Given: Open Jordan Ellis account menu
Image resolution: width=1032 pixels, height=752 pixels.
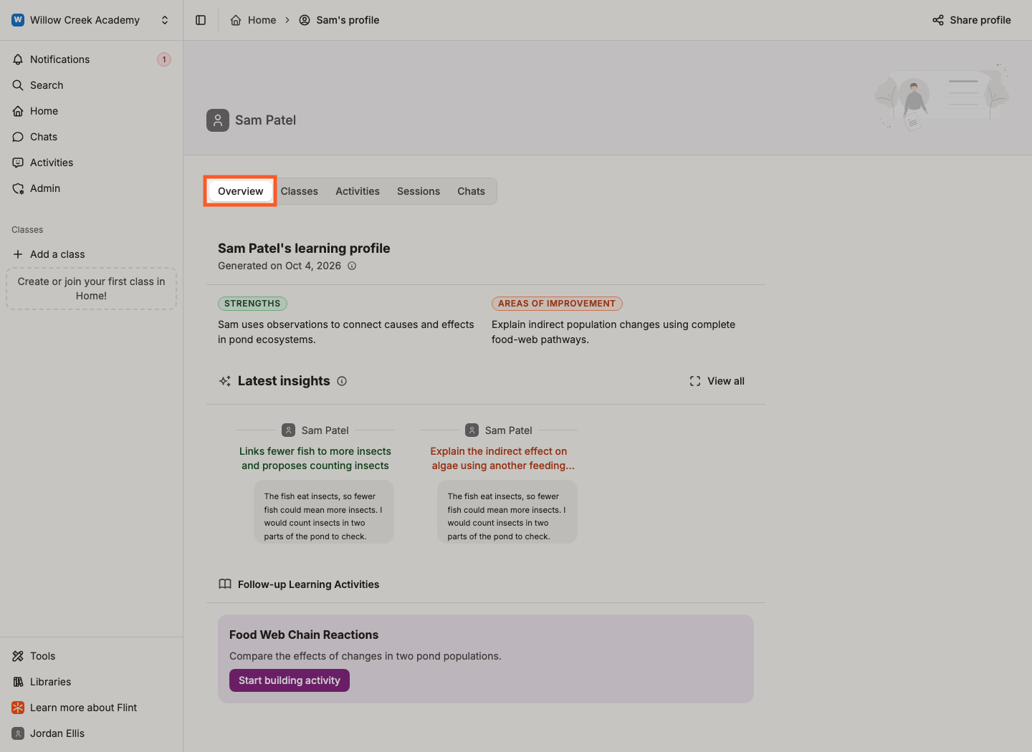Looking at the screenshot, I should pyautogui.click(x=91, y=733).
